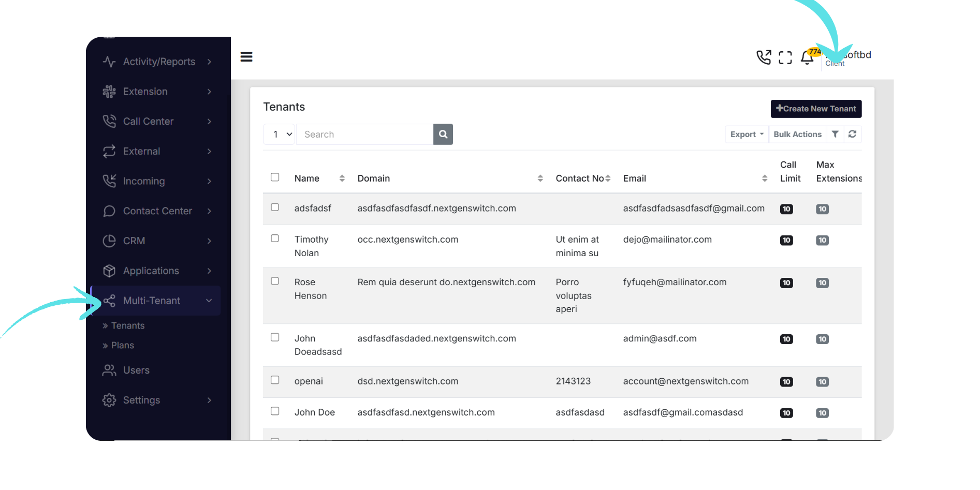The height and width of the screenshot is (490, 980).
Task: Sort table by Domain column
Action: pos(540,179)
